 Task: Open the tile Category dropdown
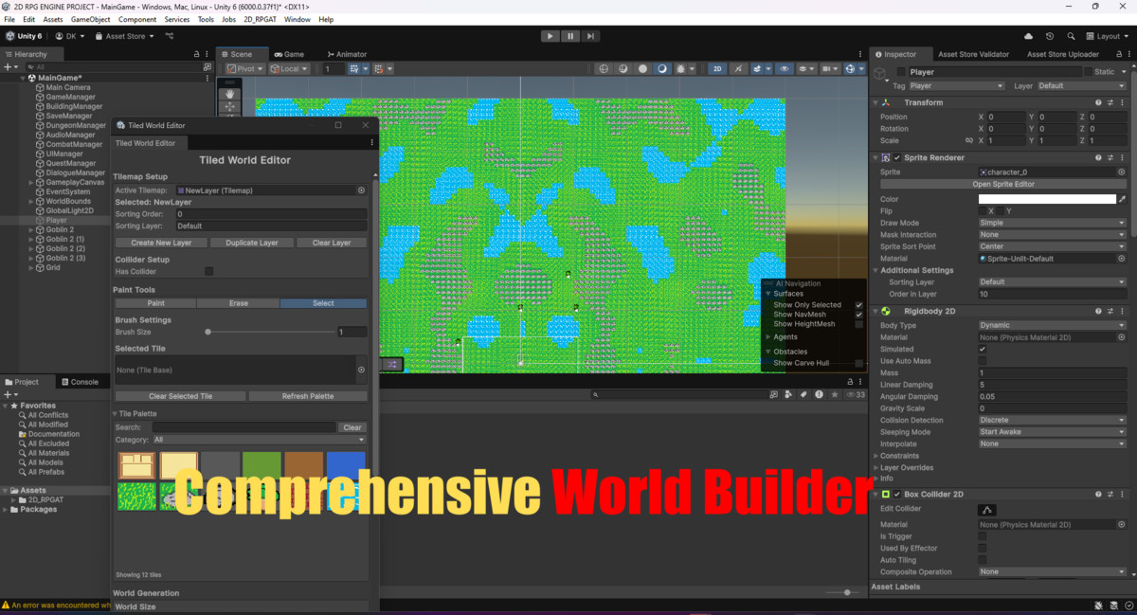pos(259,440)
